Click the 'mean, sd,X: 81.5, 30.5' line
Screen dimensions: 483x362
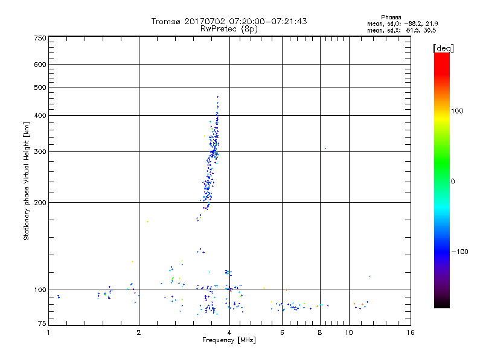[401, 30]
